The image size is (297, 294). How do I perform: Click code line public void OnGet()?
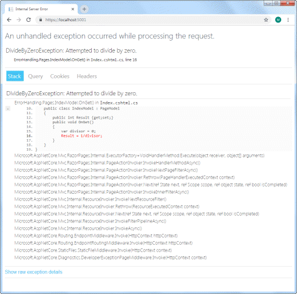pos(73,122)
